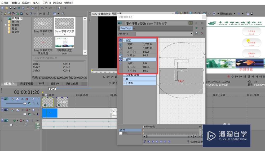Click the Save Preset floppy disk icon

(196, 34)
